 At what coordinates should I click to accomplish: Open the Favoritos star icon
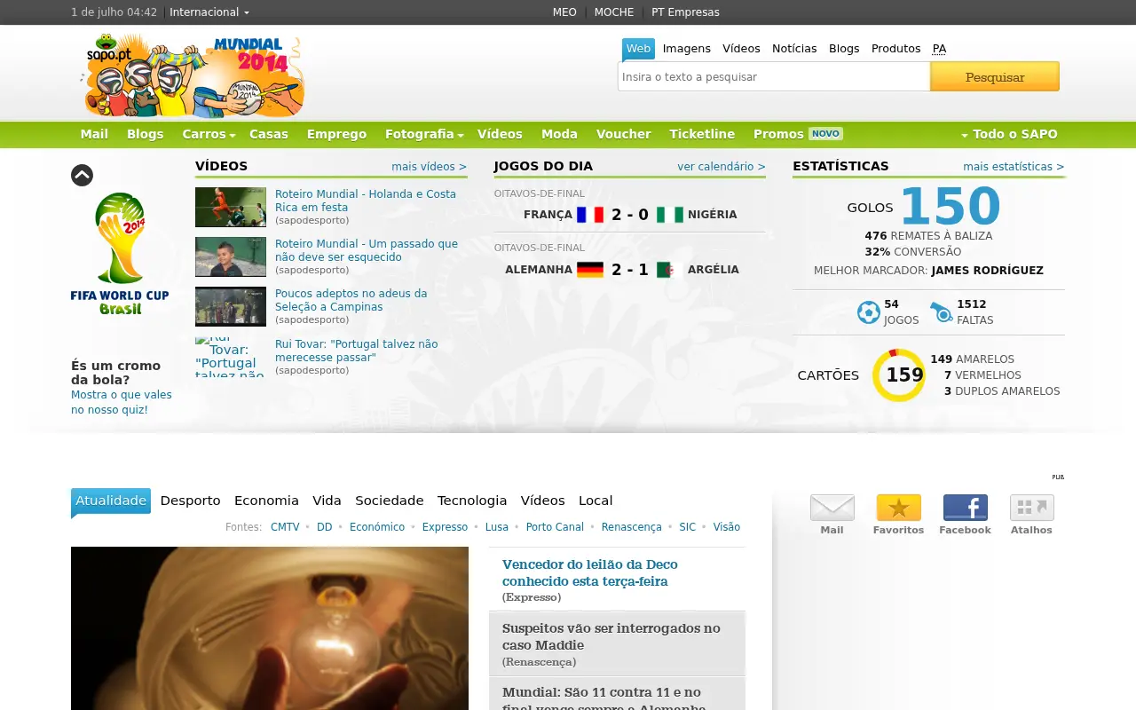pos(898,508)
